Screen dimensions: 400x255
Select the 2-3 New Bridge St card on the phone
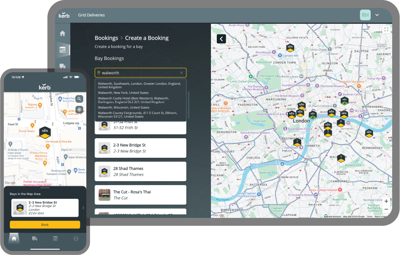coord(45,208)
